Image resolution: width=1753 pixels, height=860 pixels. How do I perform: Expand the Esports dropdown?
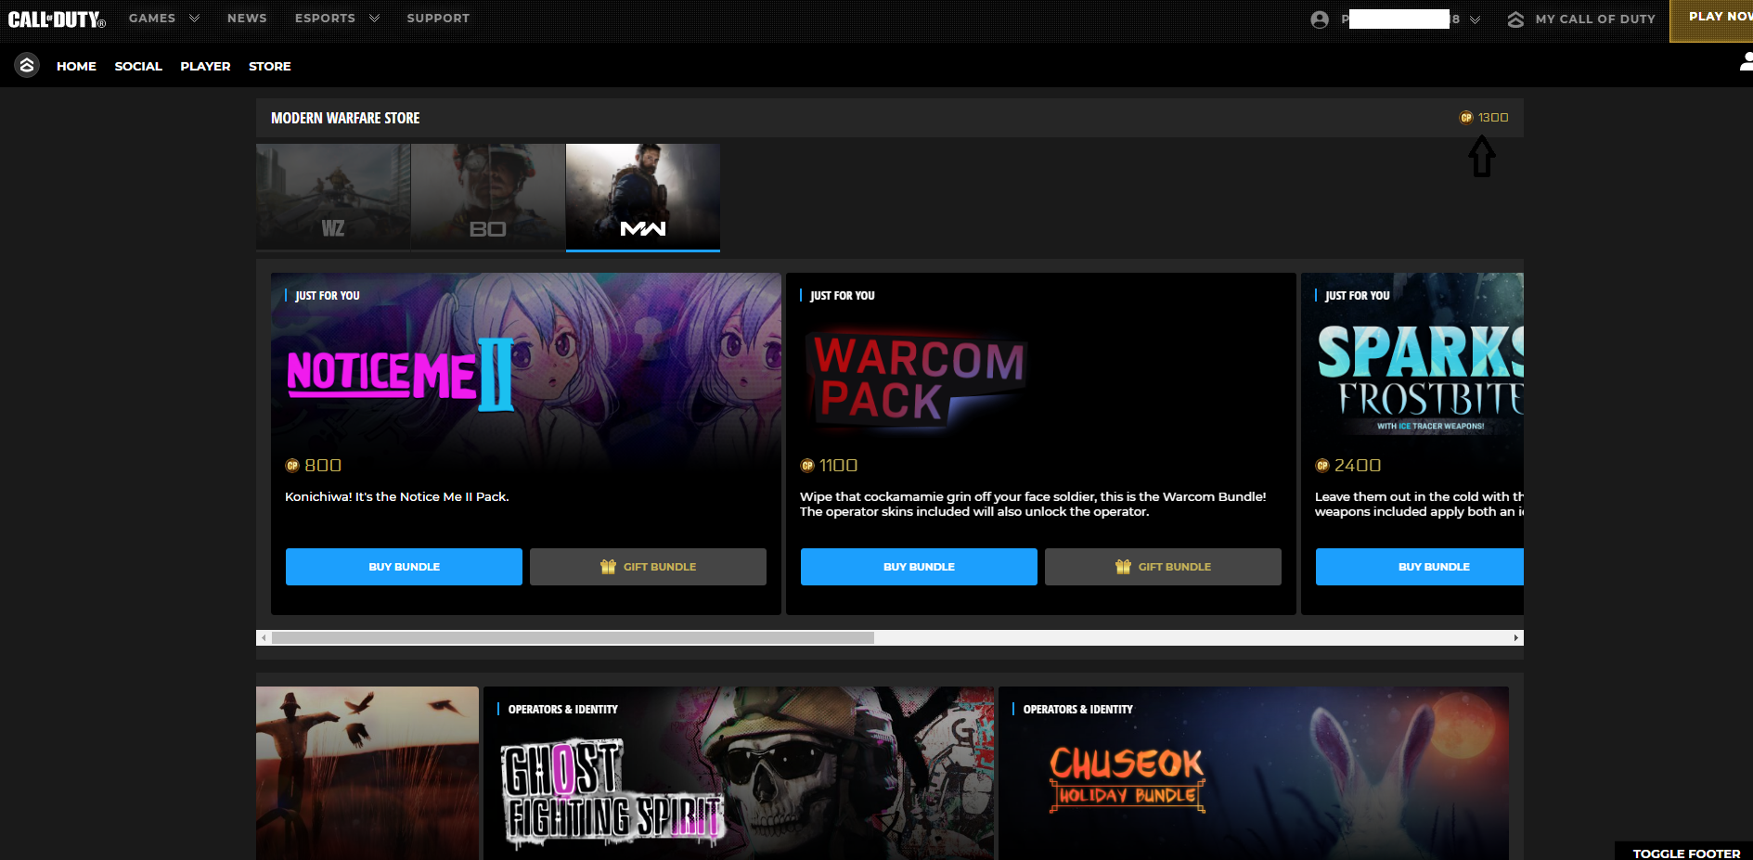(337, 19)
